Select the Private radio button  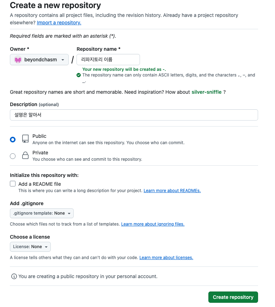(13, 156)
